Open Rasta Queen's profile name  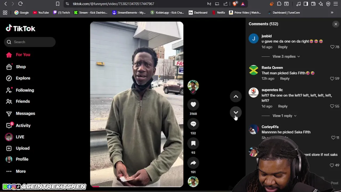(x=272, y=68)
